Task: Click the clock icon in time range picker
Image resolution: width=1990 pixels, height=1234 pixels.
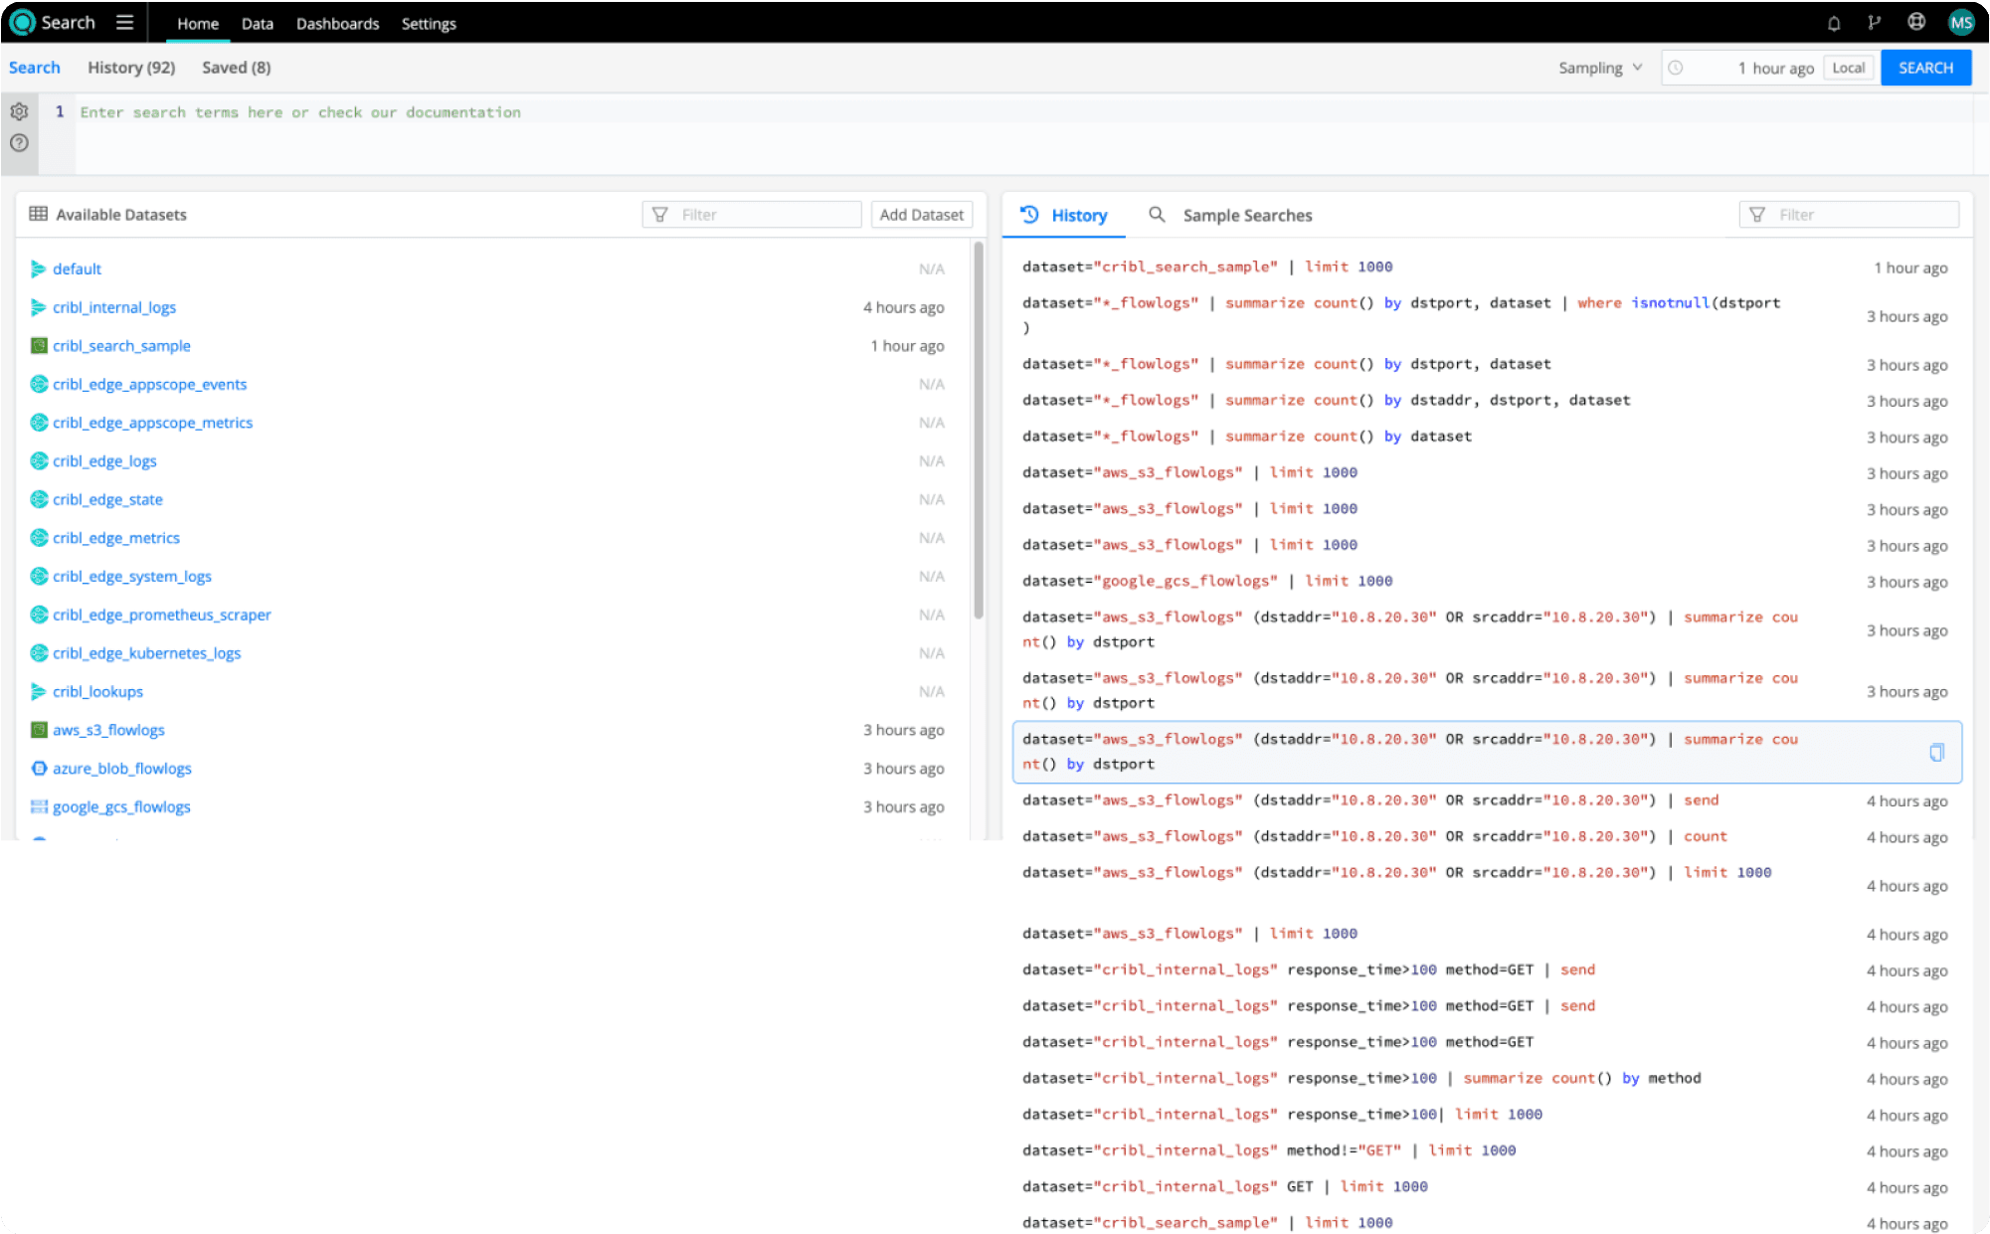Action: click(x=1676, y=68)
